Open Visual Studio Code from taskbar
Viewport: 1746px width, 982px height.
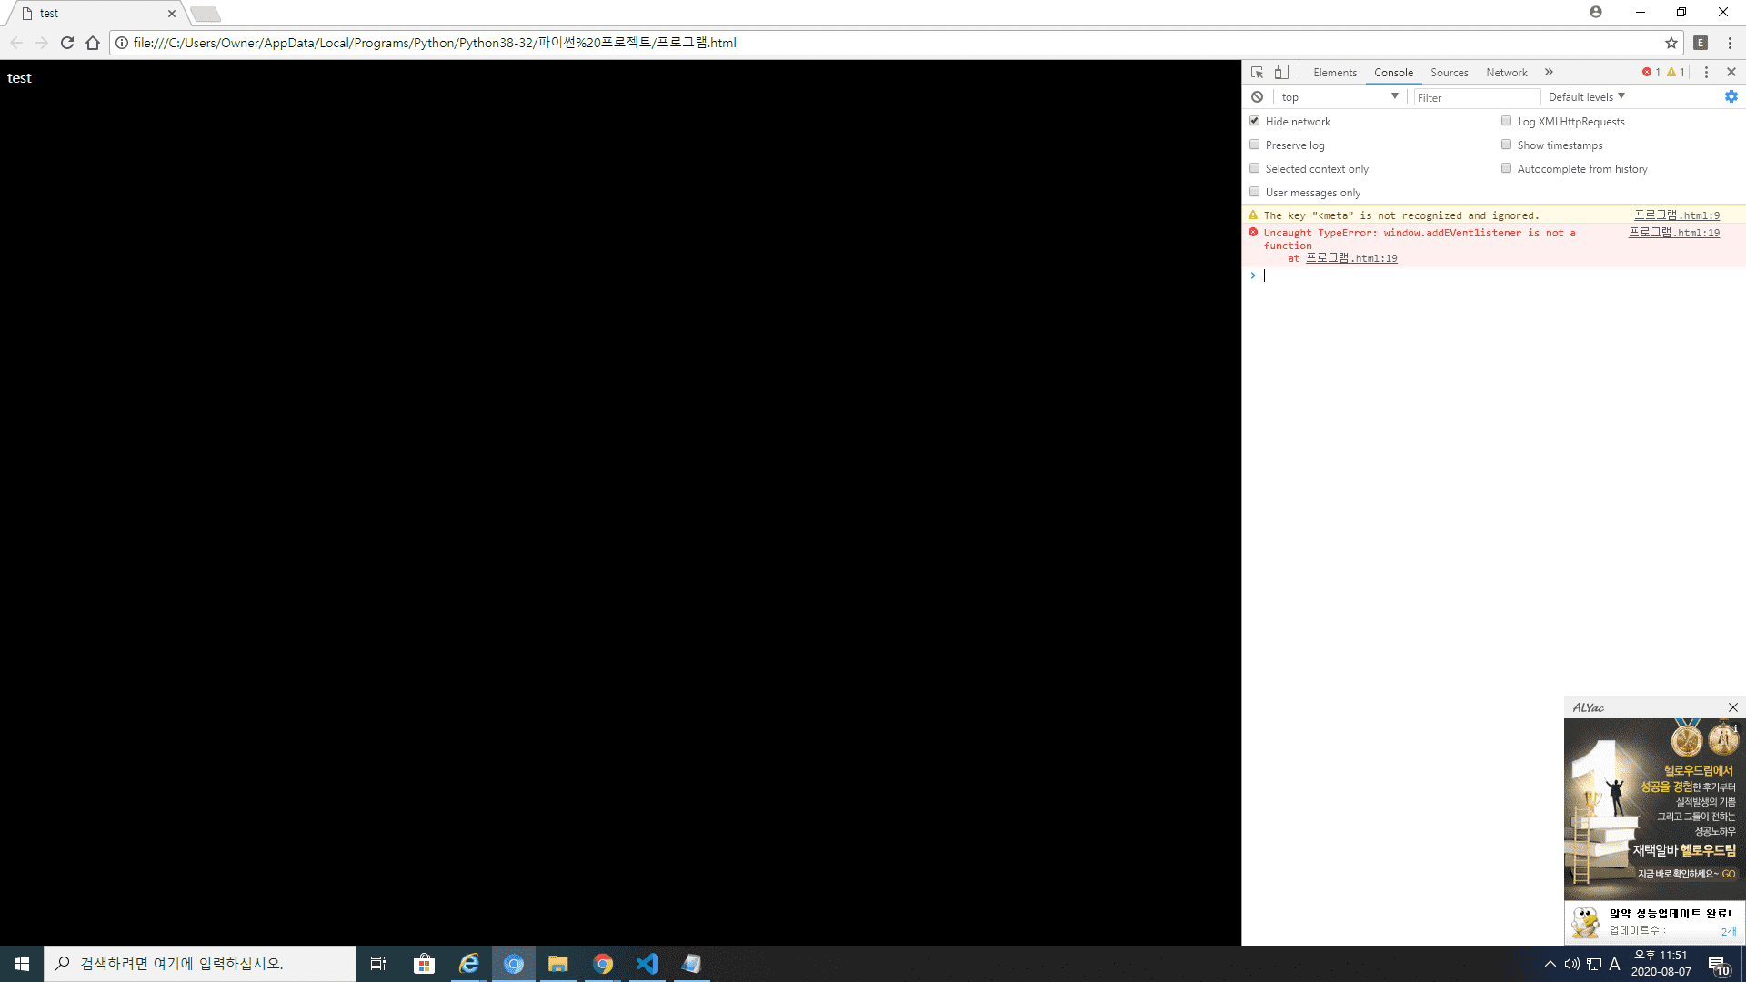point(647,964)
